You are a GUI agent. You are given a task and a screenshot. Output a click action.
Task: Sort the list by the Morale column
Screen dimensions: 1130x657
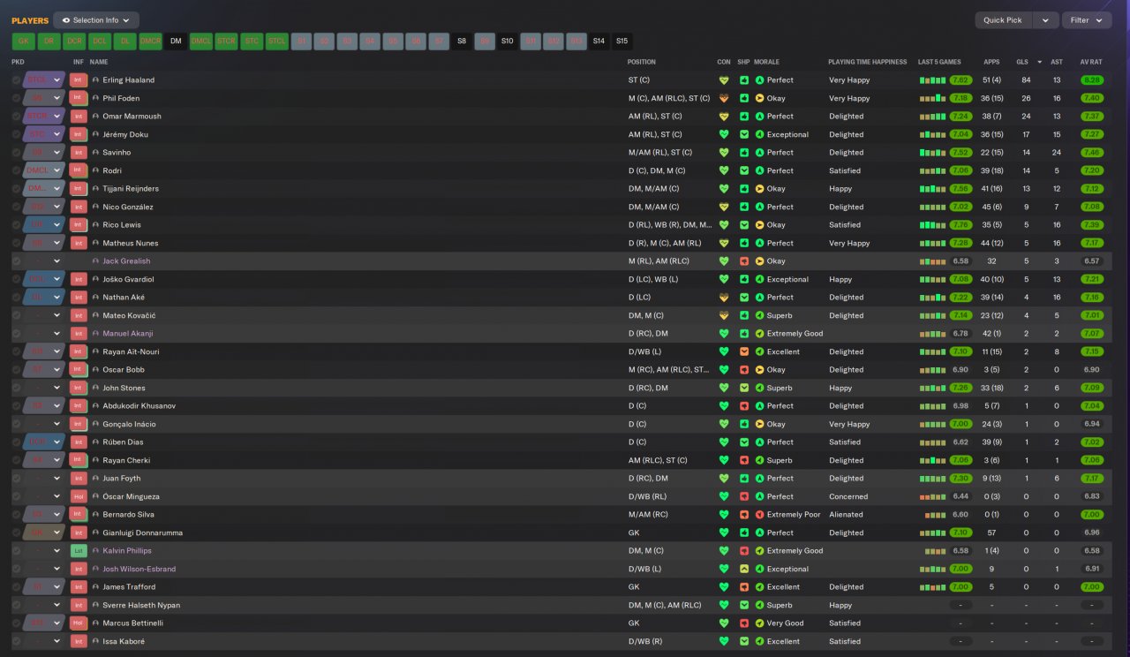(x=766, y=62)
